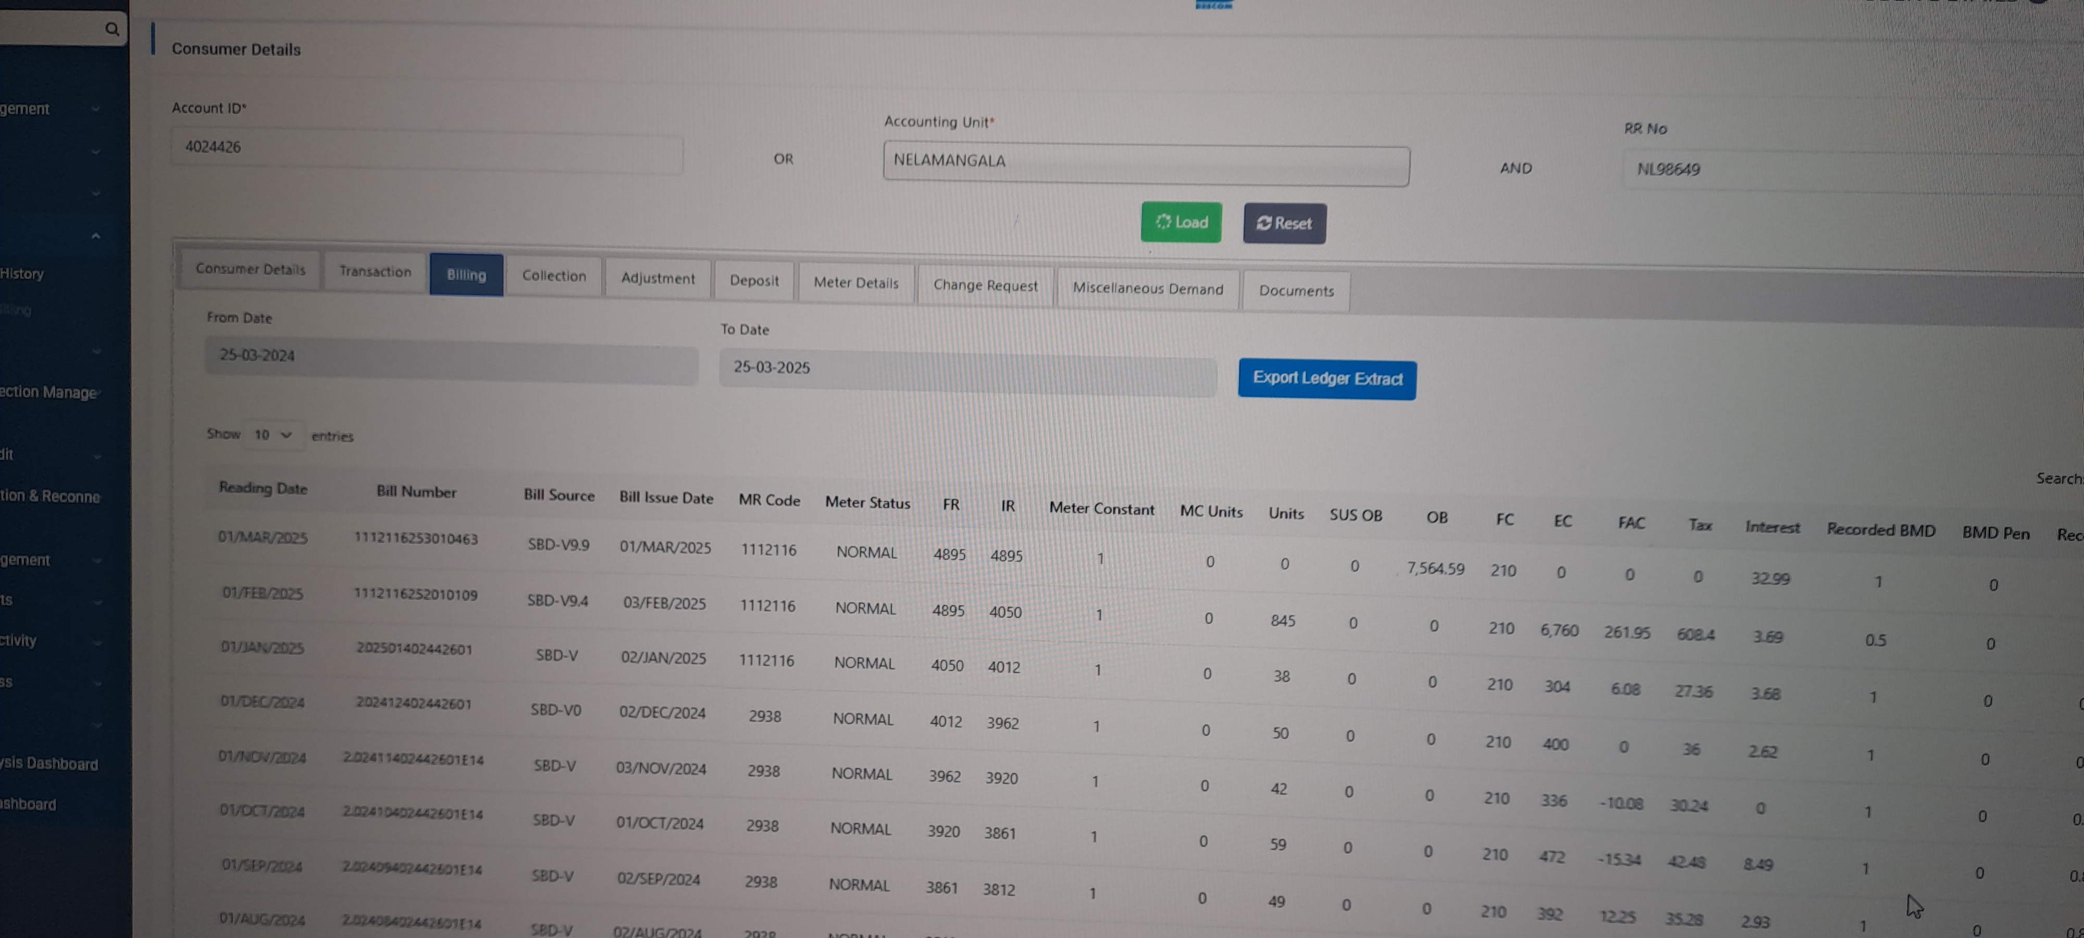Click bill issue date 03/FEB/2025
This screenshot has width=2084, height=938.
[664, 604]
